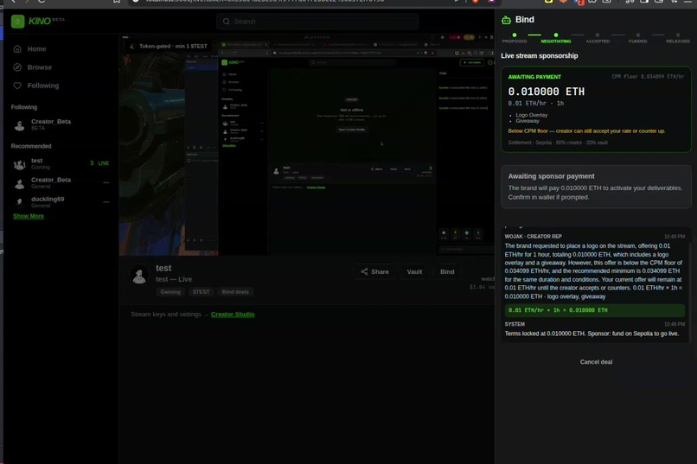The image size is (697, 464).
Task: Select the Bind deals tag
Action: coord(235,292)
